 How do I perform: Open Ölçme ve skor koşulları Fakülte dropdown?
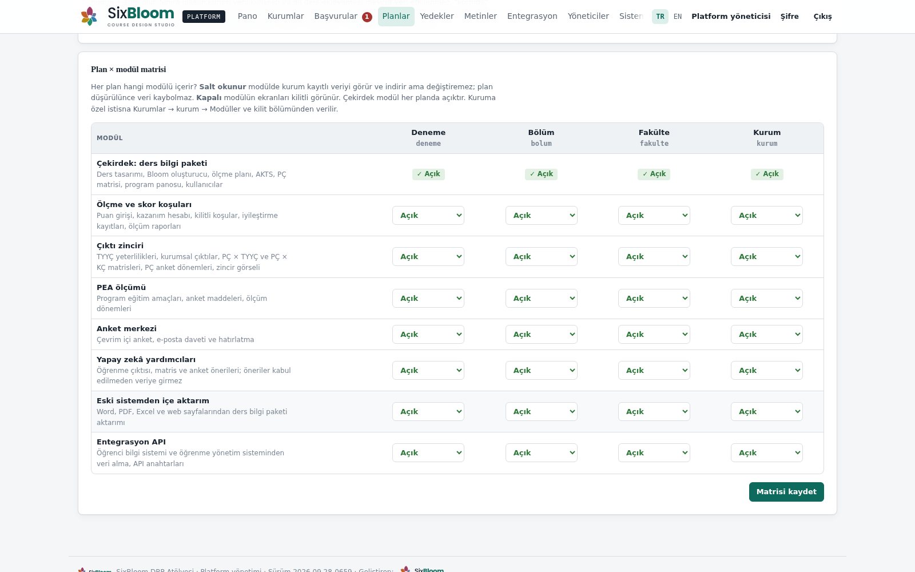[654, 216]
